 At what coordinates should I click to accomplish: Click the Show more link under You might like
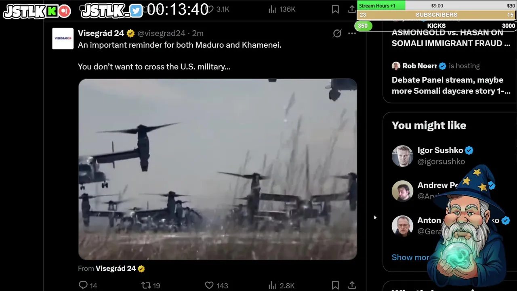(x=410, y=257)
